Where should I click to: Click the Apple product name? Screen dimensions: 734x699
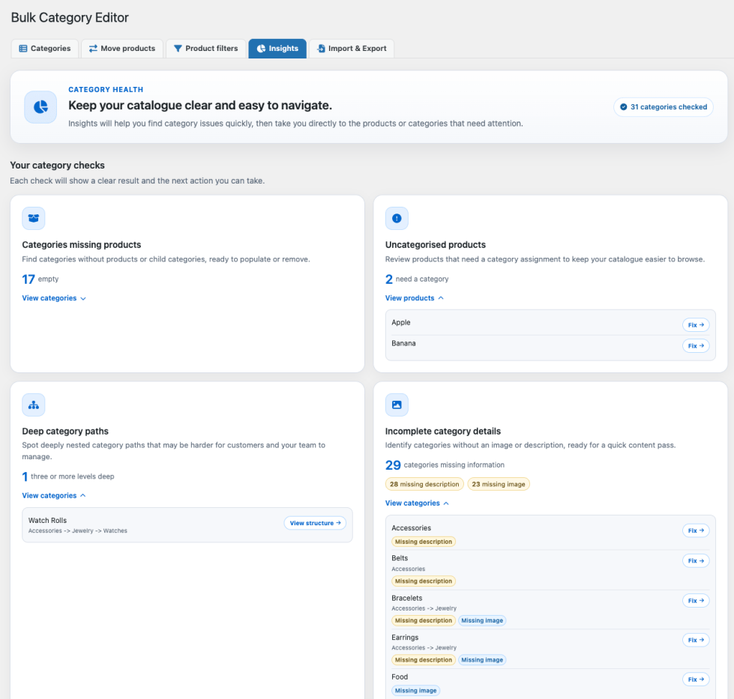click(400, 322)
